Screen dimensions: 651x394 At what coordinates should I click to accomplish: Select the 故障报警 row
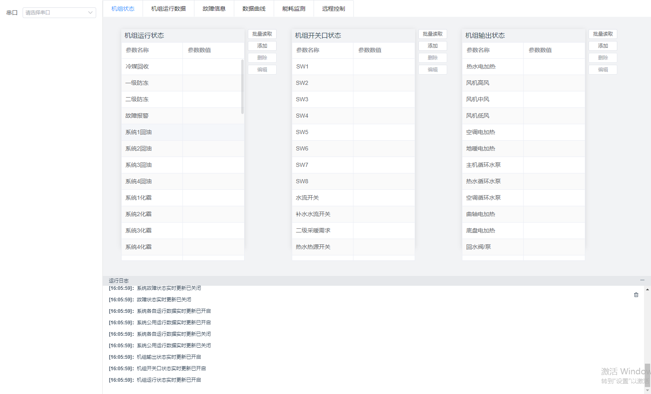183,116
